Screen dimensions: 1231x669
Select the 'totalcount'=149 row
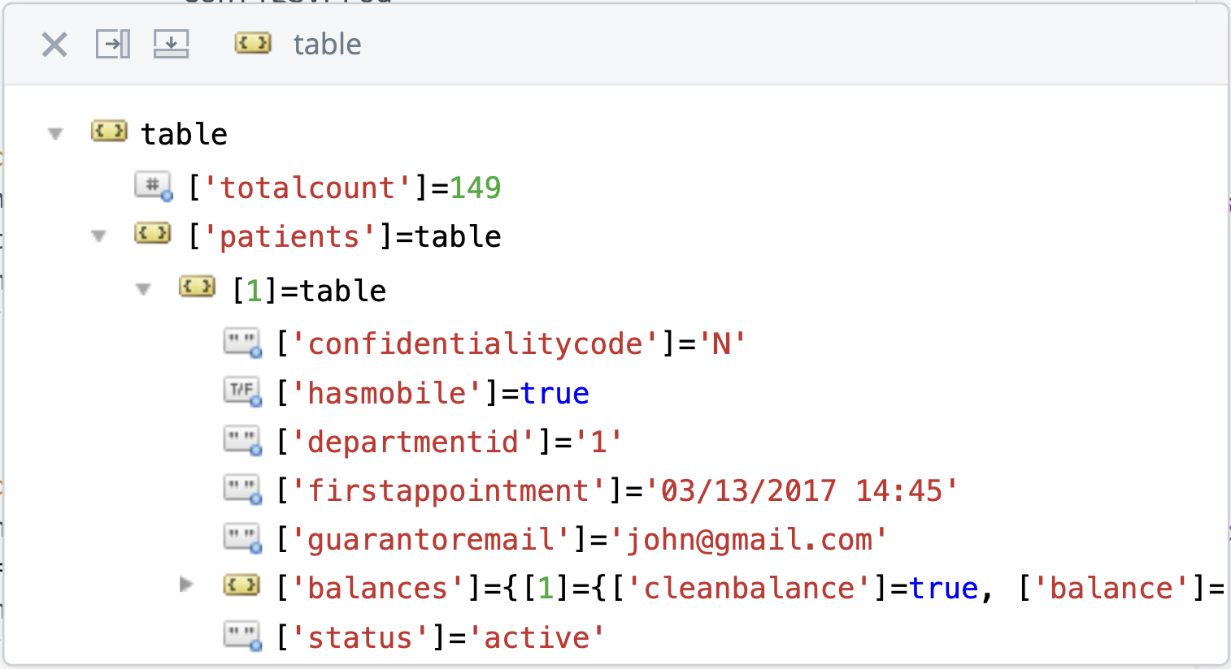[x=345, y=188]
